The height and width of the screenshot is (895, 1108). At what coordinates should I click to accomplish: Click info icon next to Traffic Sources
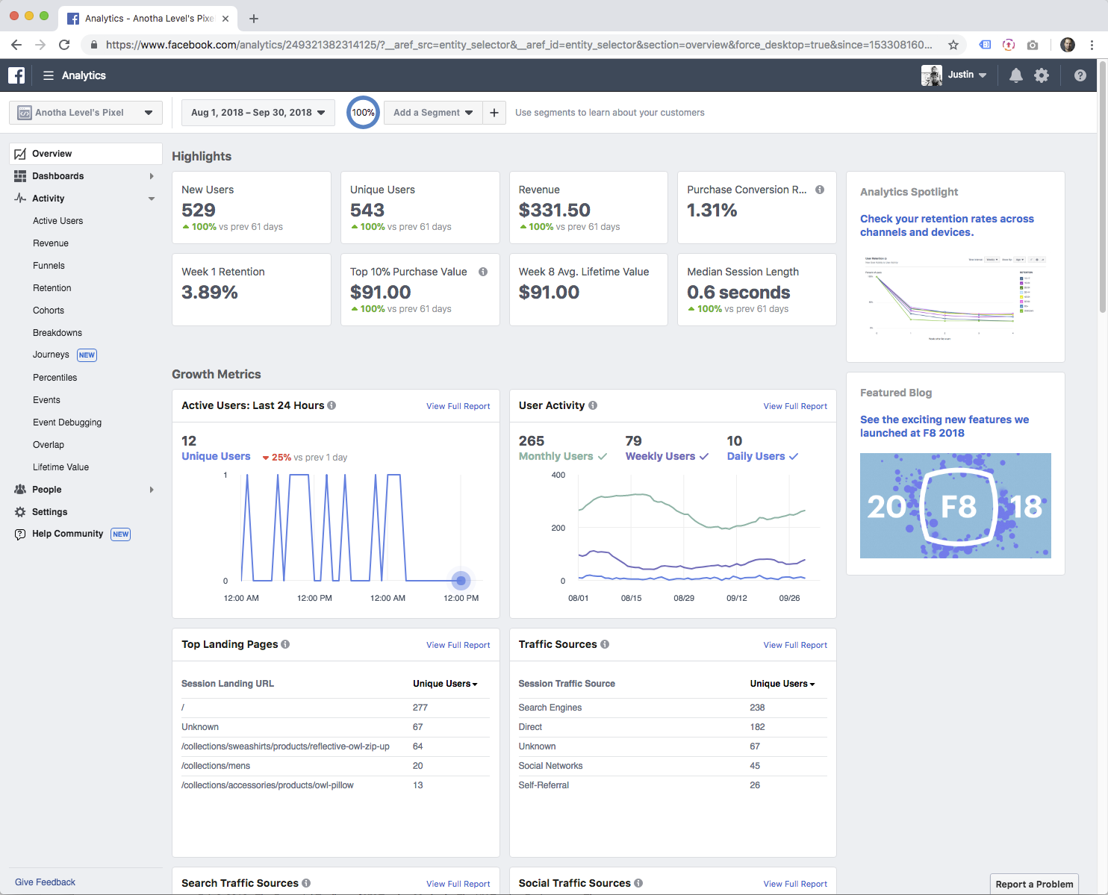[x=605, y=644]
